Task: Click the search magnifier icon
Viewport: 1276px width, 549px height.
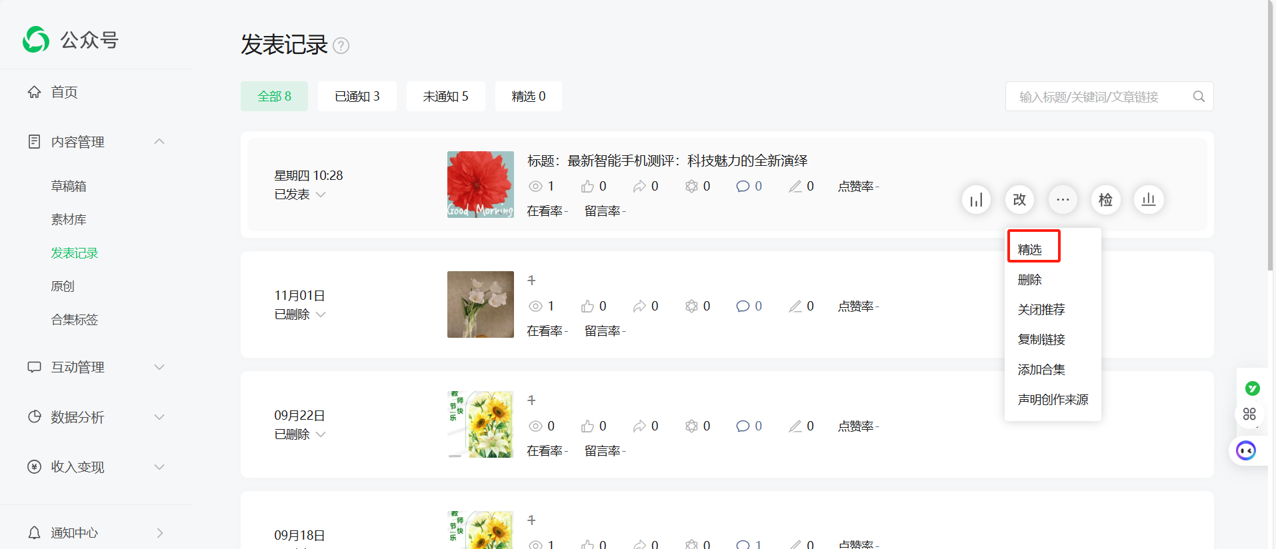Action: (x=1199, y=97)
